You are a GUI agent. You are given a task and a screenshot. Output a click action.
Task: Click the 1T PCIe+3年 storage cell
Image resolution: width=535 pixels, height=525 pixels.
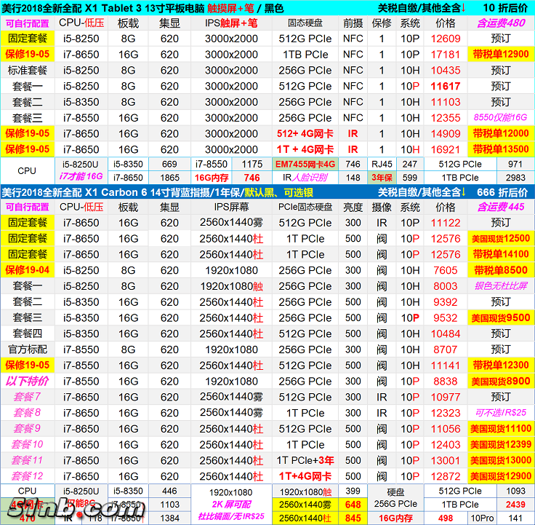(305, 460)
